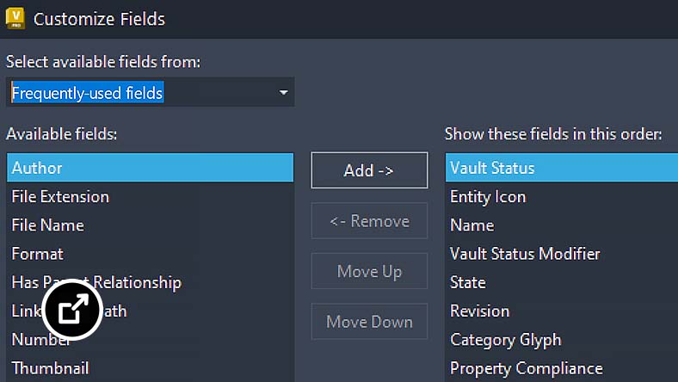Click the <- Remove button

(x=369, y=220)
